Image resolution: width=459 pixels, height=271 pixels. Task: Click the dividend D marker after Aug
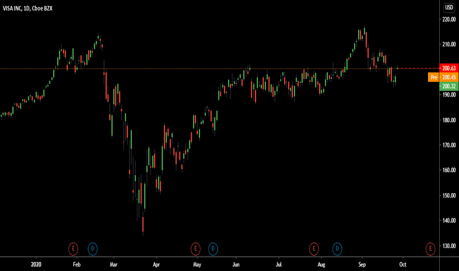[337, 249]
